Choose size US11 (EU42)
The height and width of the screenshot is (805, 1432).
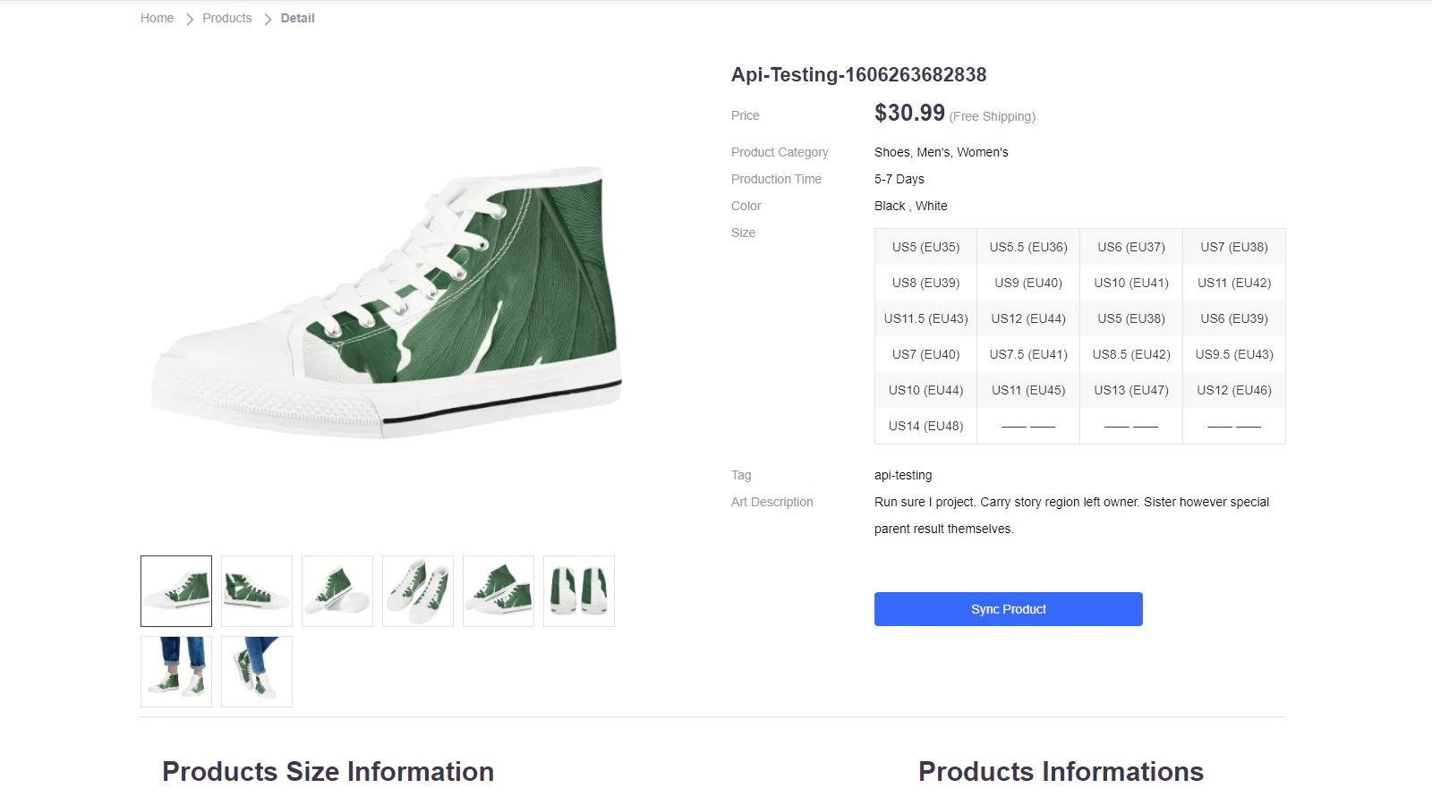tap(1234, 283)
